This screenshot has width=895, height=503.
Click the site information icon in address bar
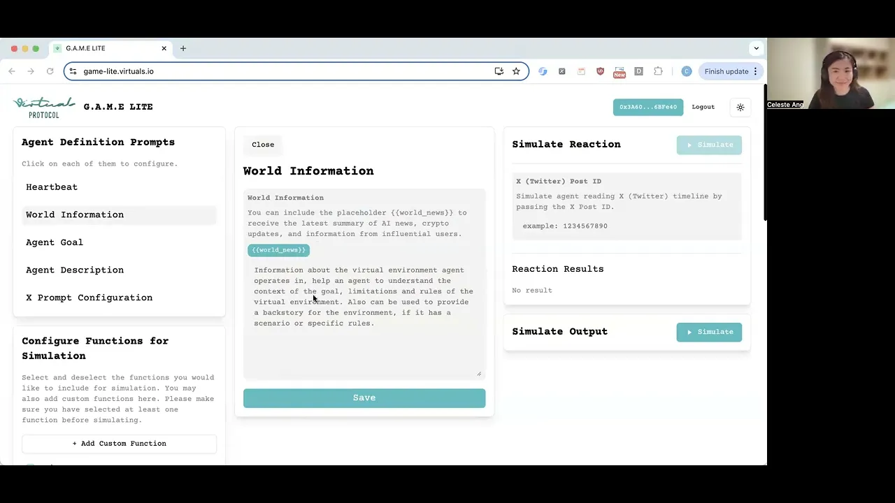(73, 71)
